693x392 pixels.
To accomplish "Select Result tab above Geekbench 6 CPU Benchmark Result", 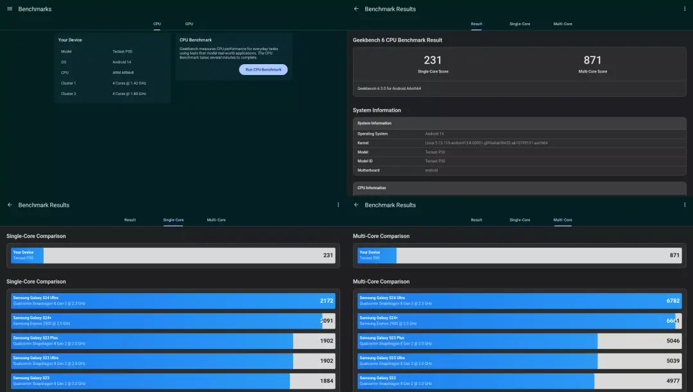I will 476,24.
